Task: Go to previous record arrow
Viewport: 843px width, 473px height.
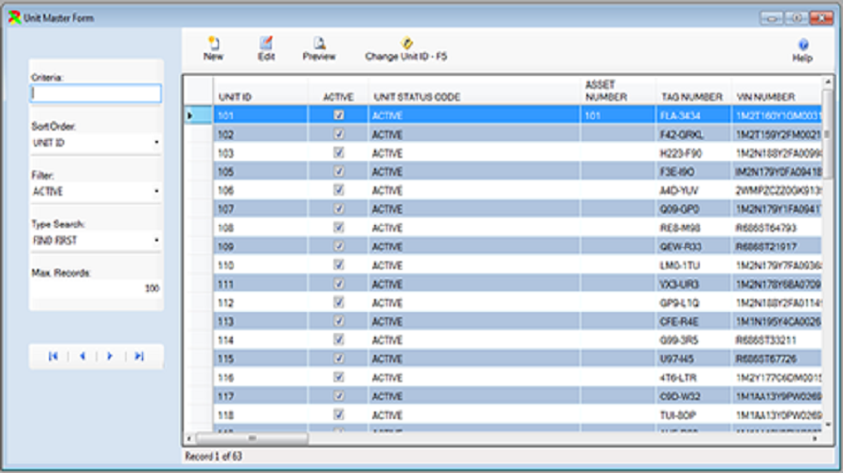Action: [81, 356]
